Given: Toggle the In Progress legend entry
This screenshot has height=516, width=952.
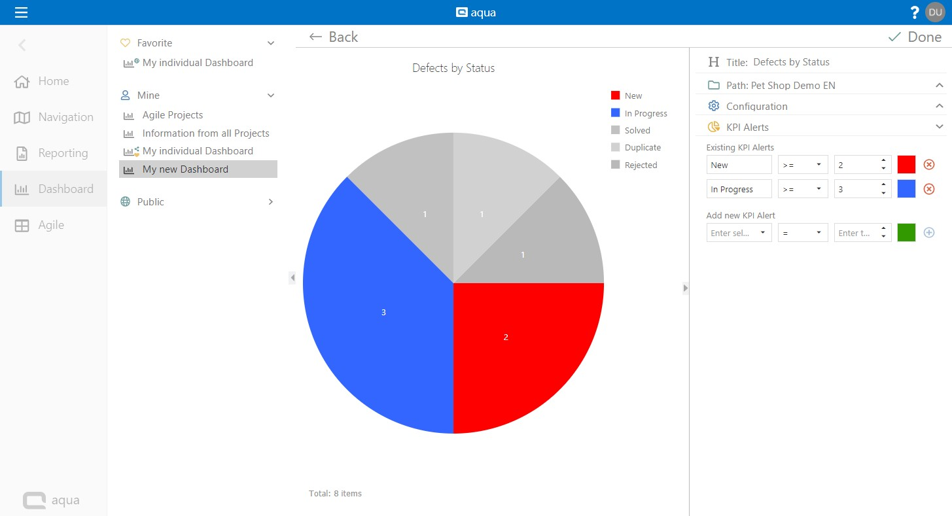Looking at the screenshot, I should 639,114.
